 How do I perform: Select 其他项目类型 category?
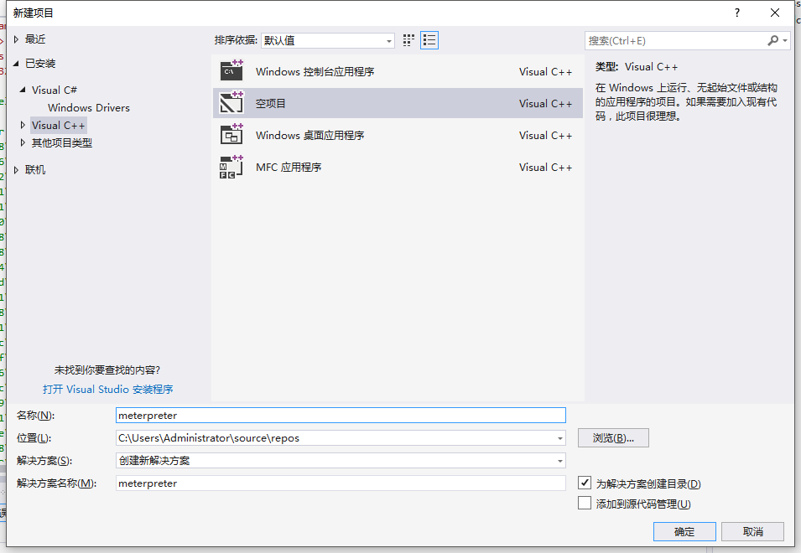point(62,142)
